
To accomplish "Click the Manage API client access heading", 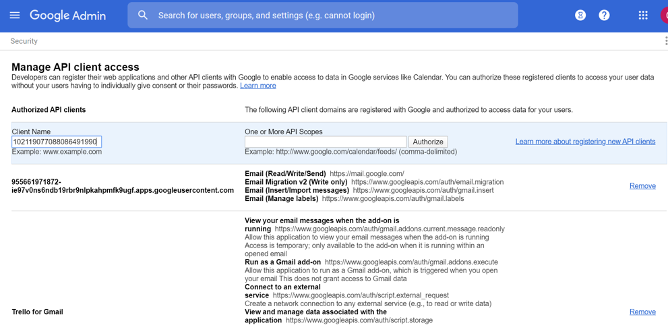I will click(x=75, y=67).
